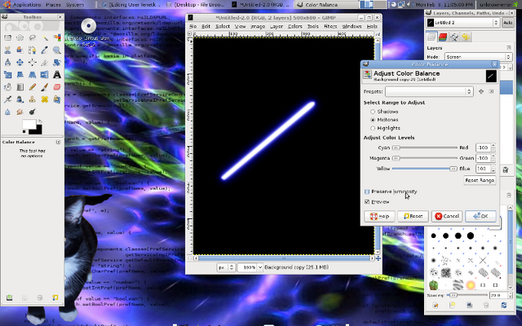Select the Bucket Fill tool
522x326 pixels.
coord(7,87)
